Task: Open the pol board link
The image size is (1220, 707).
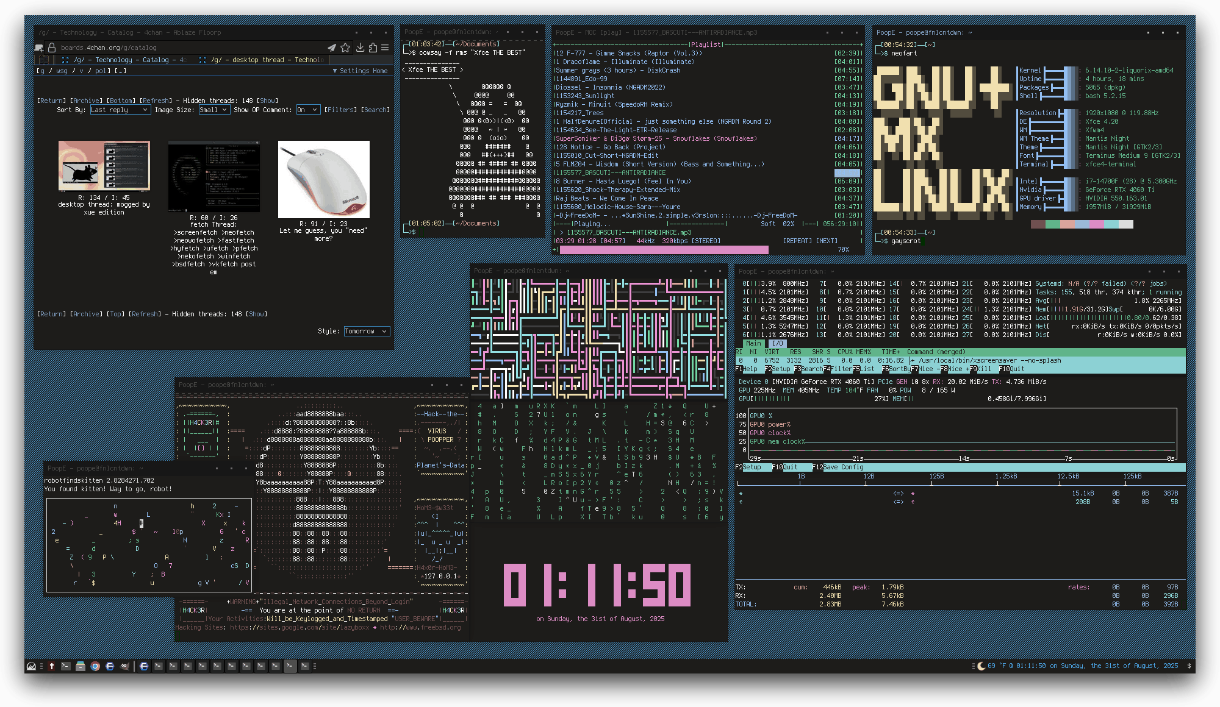Action: click(101, 71)
